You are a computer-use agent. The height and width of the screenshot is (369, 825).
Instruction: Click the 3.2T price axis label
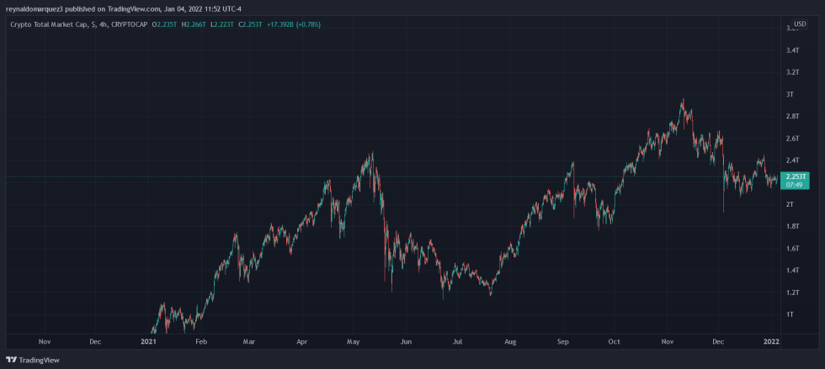[x=792, y=72]
